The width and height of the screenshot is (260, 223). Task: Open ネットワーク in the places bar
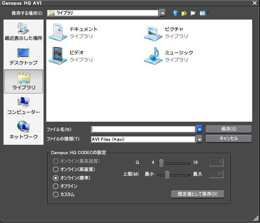[x=24, y=130]
